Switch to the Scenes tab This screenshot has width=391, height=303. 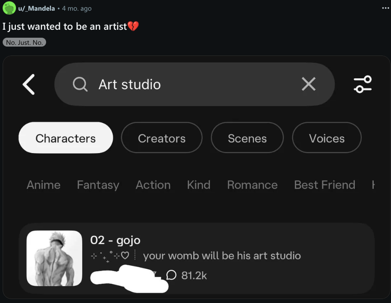(x=247, y=138)
